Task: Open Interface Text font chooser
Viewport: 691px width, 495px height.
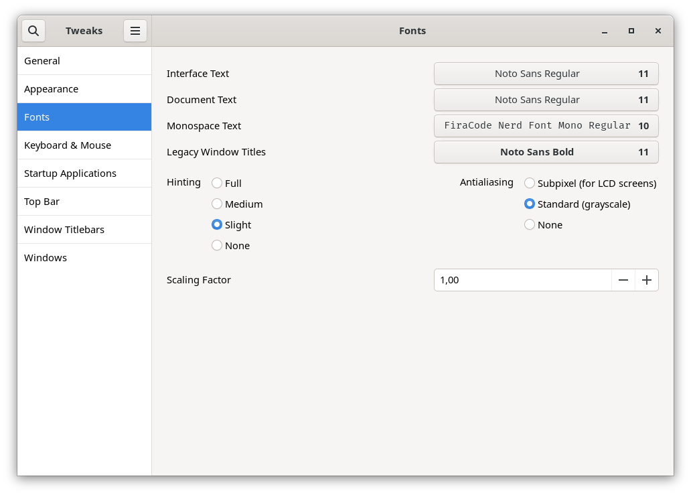Action: pos(546,74)
